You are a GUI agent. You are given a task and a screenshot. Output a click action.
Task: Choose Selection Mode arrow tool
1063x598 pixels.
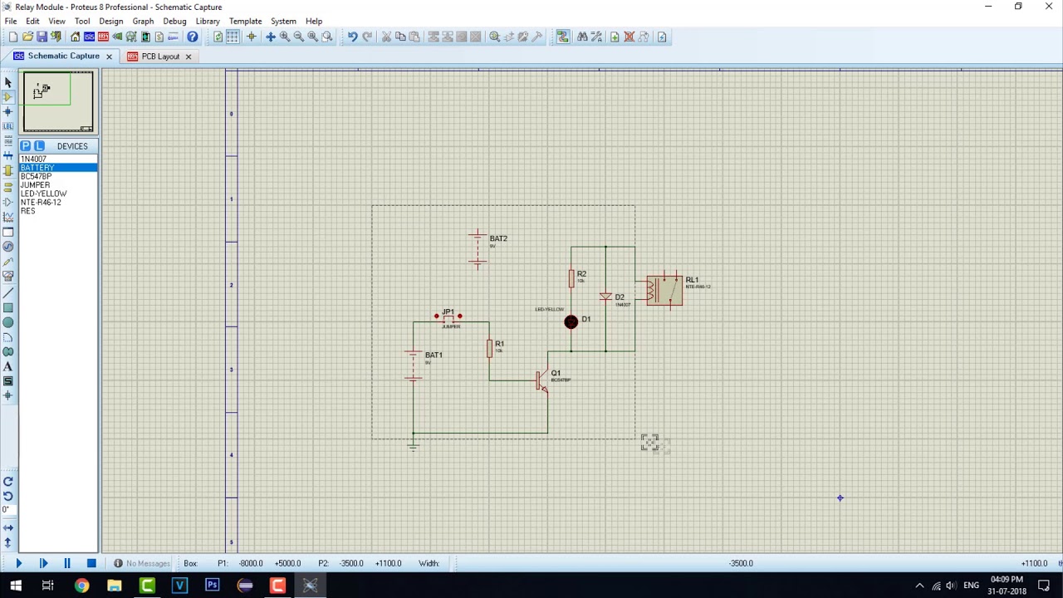tap(8, 81)
